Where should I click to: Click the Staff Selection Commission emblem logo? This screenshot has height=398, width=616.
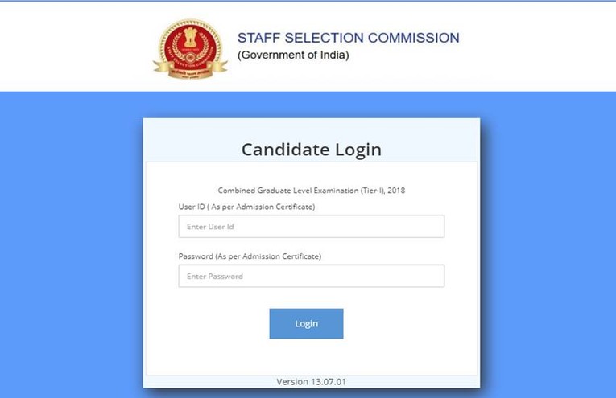point(190,48)
